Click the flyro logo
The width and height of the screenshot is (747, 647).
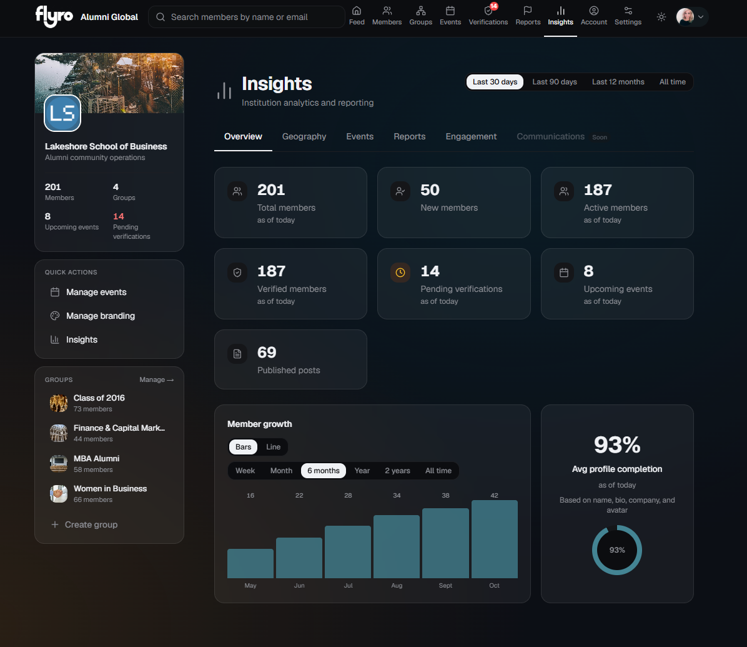tap(54, 16)
